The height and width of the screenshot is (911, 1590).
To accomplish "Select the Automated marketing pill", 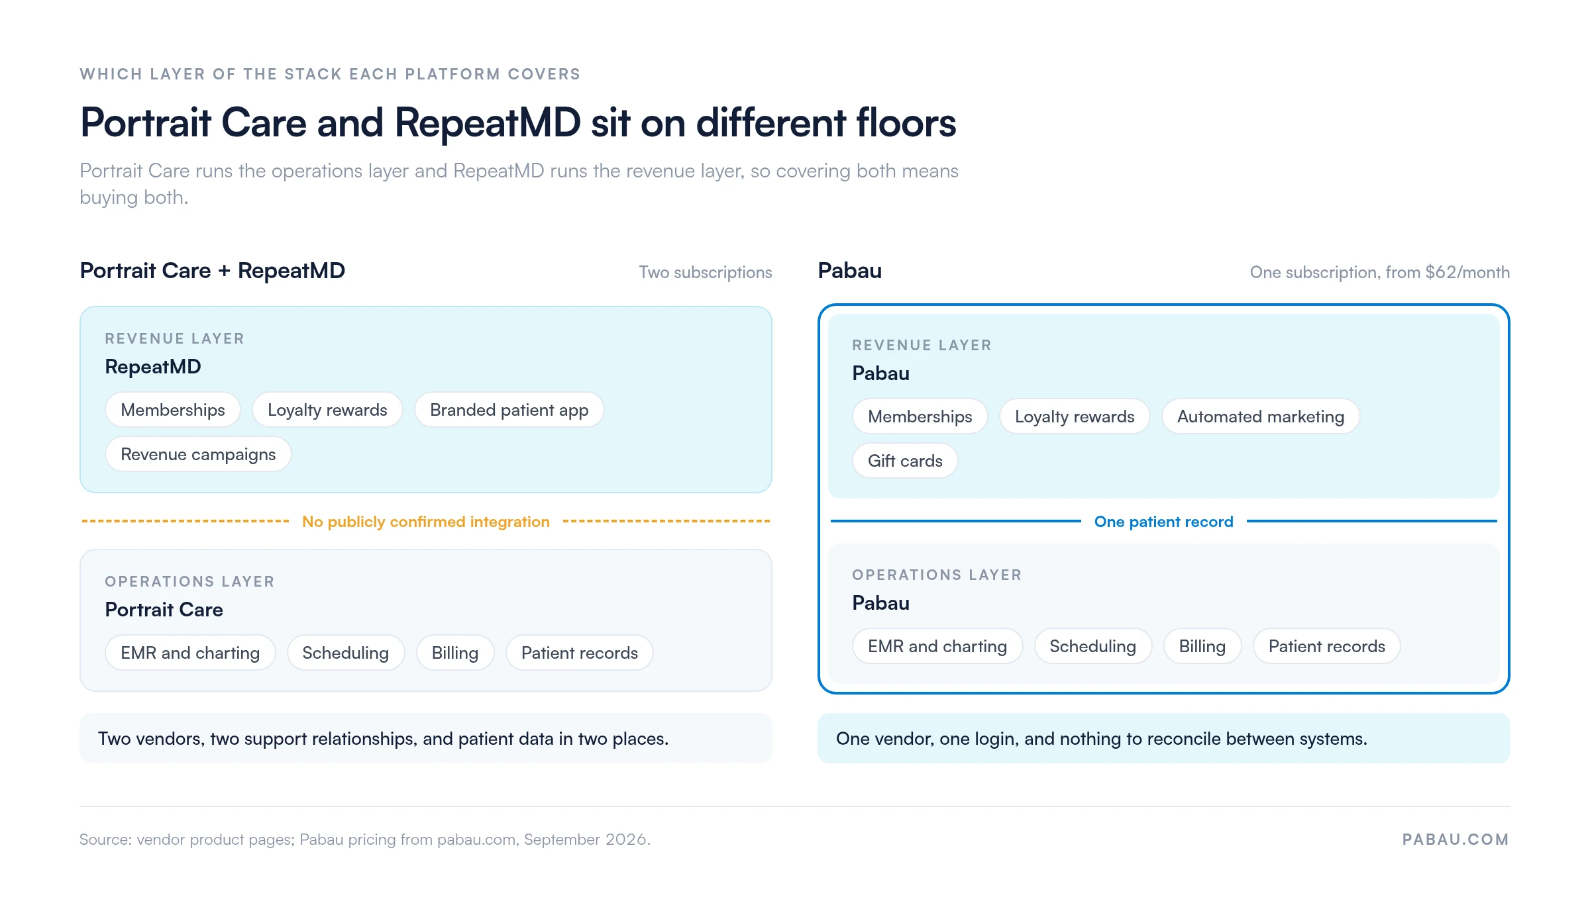I will tap(1261, 416).
